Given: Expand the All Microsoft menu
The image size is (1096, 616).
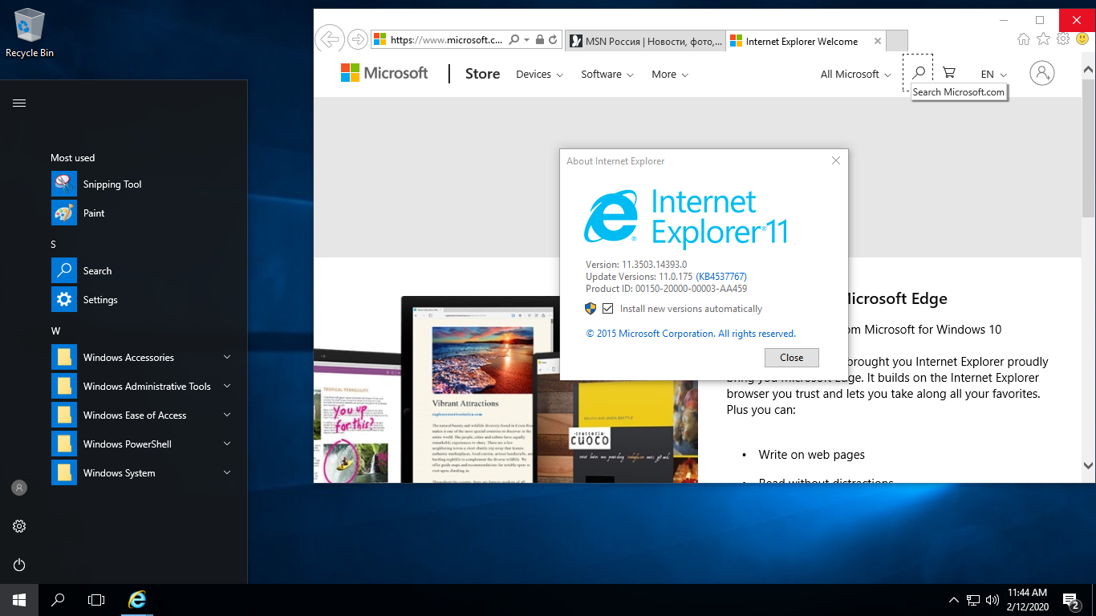Looking at the screenshot, I should (855, 74).
